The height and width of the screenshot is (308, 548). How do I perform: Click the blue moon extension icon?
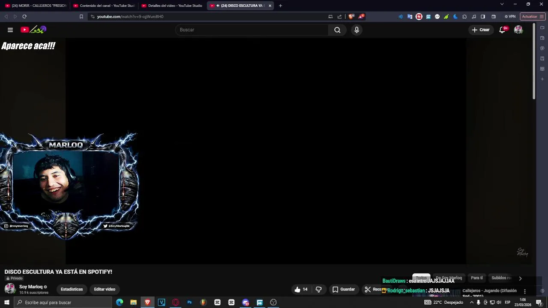456,17
